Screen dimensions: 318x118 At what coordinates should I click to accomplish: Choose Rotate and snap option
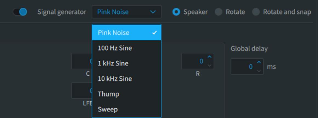coord(256,12)
